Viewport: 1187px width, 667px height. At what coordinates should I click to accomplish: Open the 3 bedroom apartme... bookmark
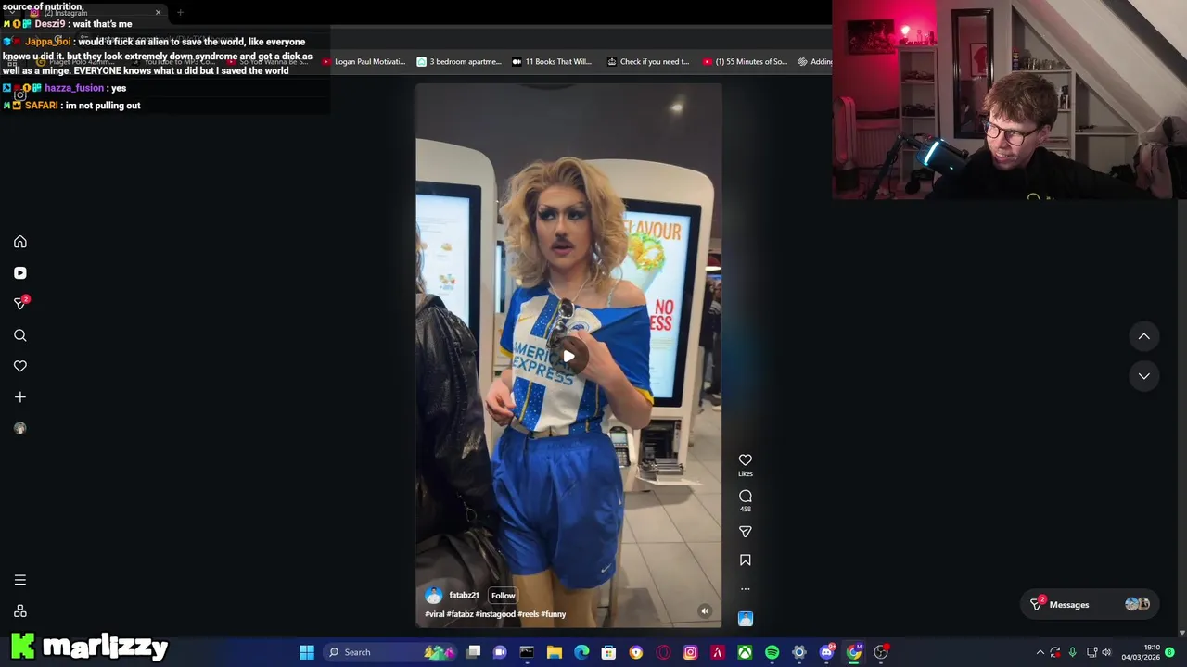coord(459,62)
